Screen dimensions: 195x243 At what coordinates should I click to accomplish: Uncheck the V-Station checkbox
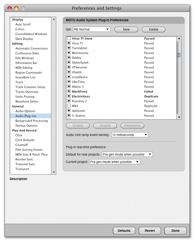[x=69, y=115]
